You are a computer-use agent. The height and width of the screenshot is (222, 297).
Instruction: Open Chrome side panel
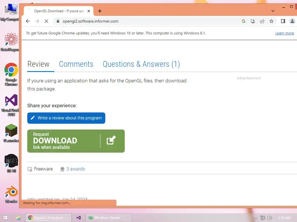[283, 21]
